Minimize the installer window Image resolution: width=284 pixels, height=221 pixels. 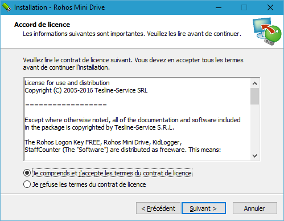pyautogui.click(x=219, y=7)
